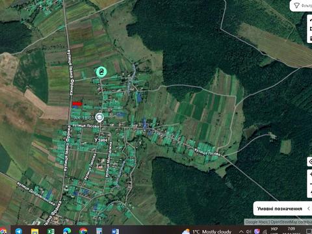This screenshot has height=234, width=312.
Task: Open the clock showing 7:09
Action: coord(291,229)
